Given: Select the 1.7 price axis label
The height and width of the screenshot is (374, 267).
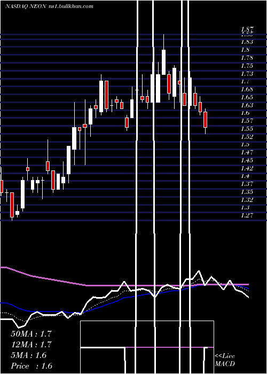Looking at the screenshot, I should pyautogui.click(x=245, y=81).
